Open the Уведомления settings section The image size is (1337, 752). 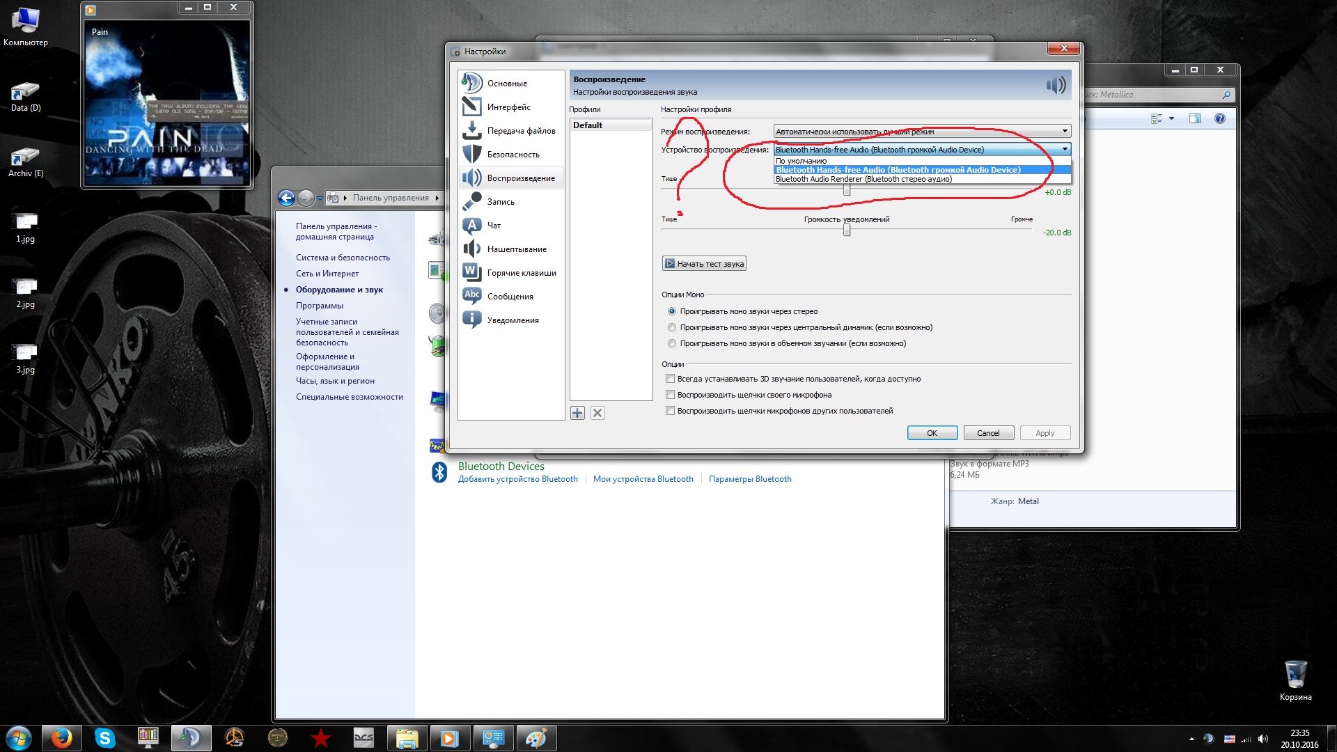click(510, 320)
